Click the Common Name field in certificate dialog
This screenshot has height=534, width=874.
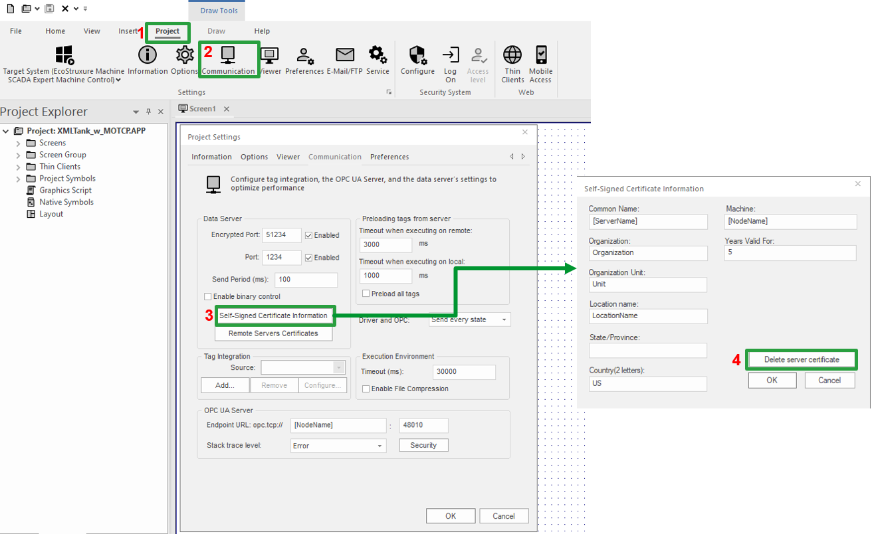[648, 221]
